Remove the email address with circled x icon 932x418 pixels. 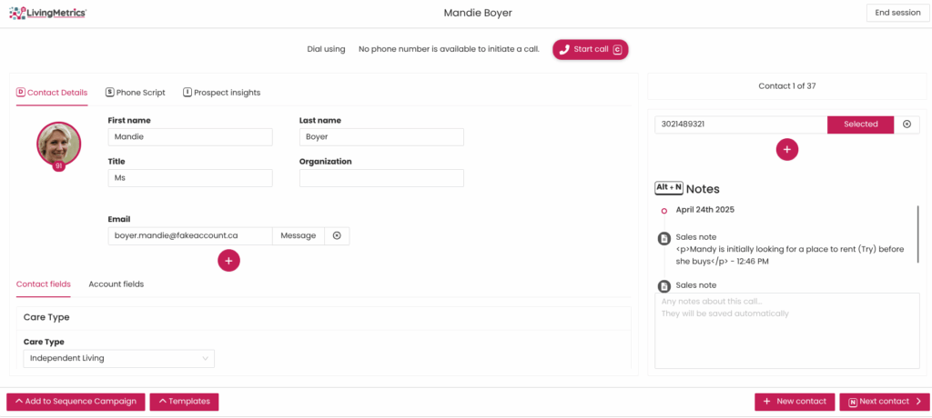pyautogui.click(x=337, y=235)
